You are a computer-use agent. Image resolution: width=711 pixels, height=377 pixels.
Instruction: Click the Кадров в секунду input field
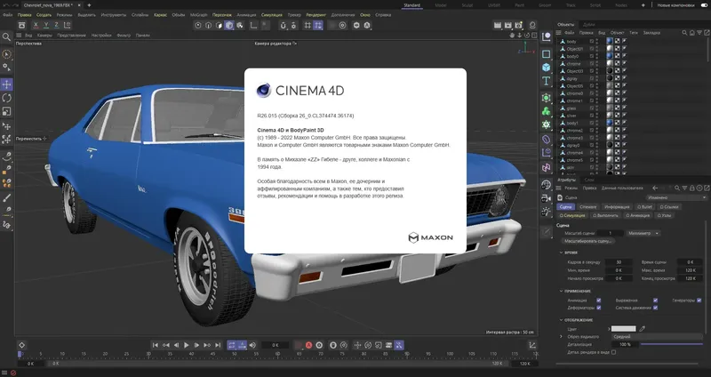pyautogui.click(x=617, y=262)
